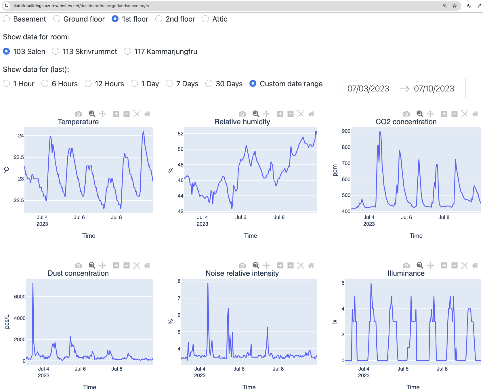
Task: Reset axes on the Temperature chart
Action: 147,114
